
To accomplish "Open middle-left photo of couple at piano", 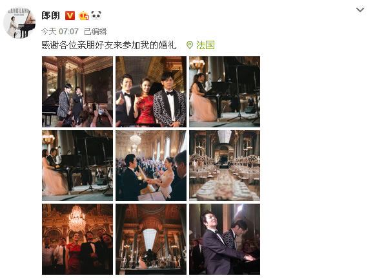I will click(77, 166).
